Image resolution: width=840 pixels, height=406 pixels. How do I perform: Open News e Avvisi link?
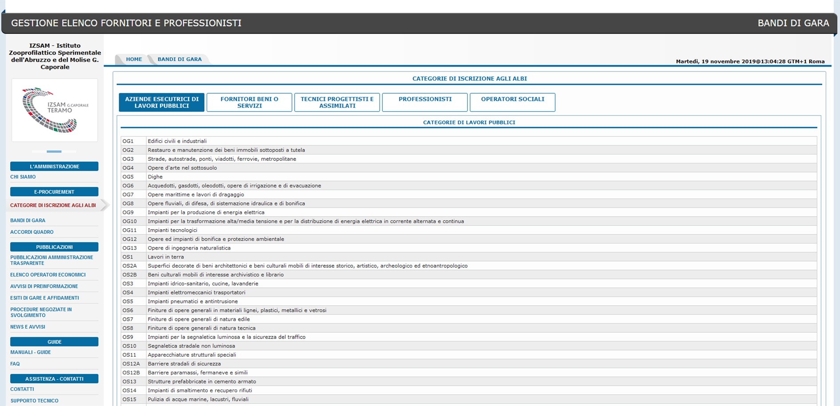(x=28, y=326)
